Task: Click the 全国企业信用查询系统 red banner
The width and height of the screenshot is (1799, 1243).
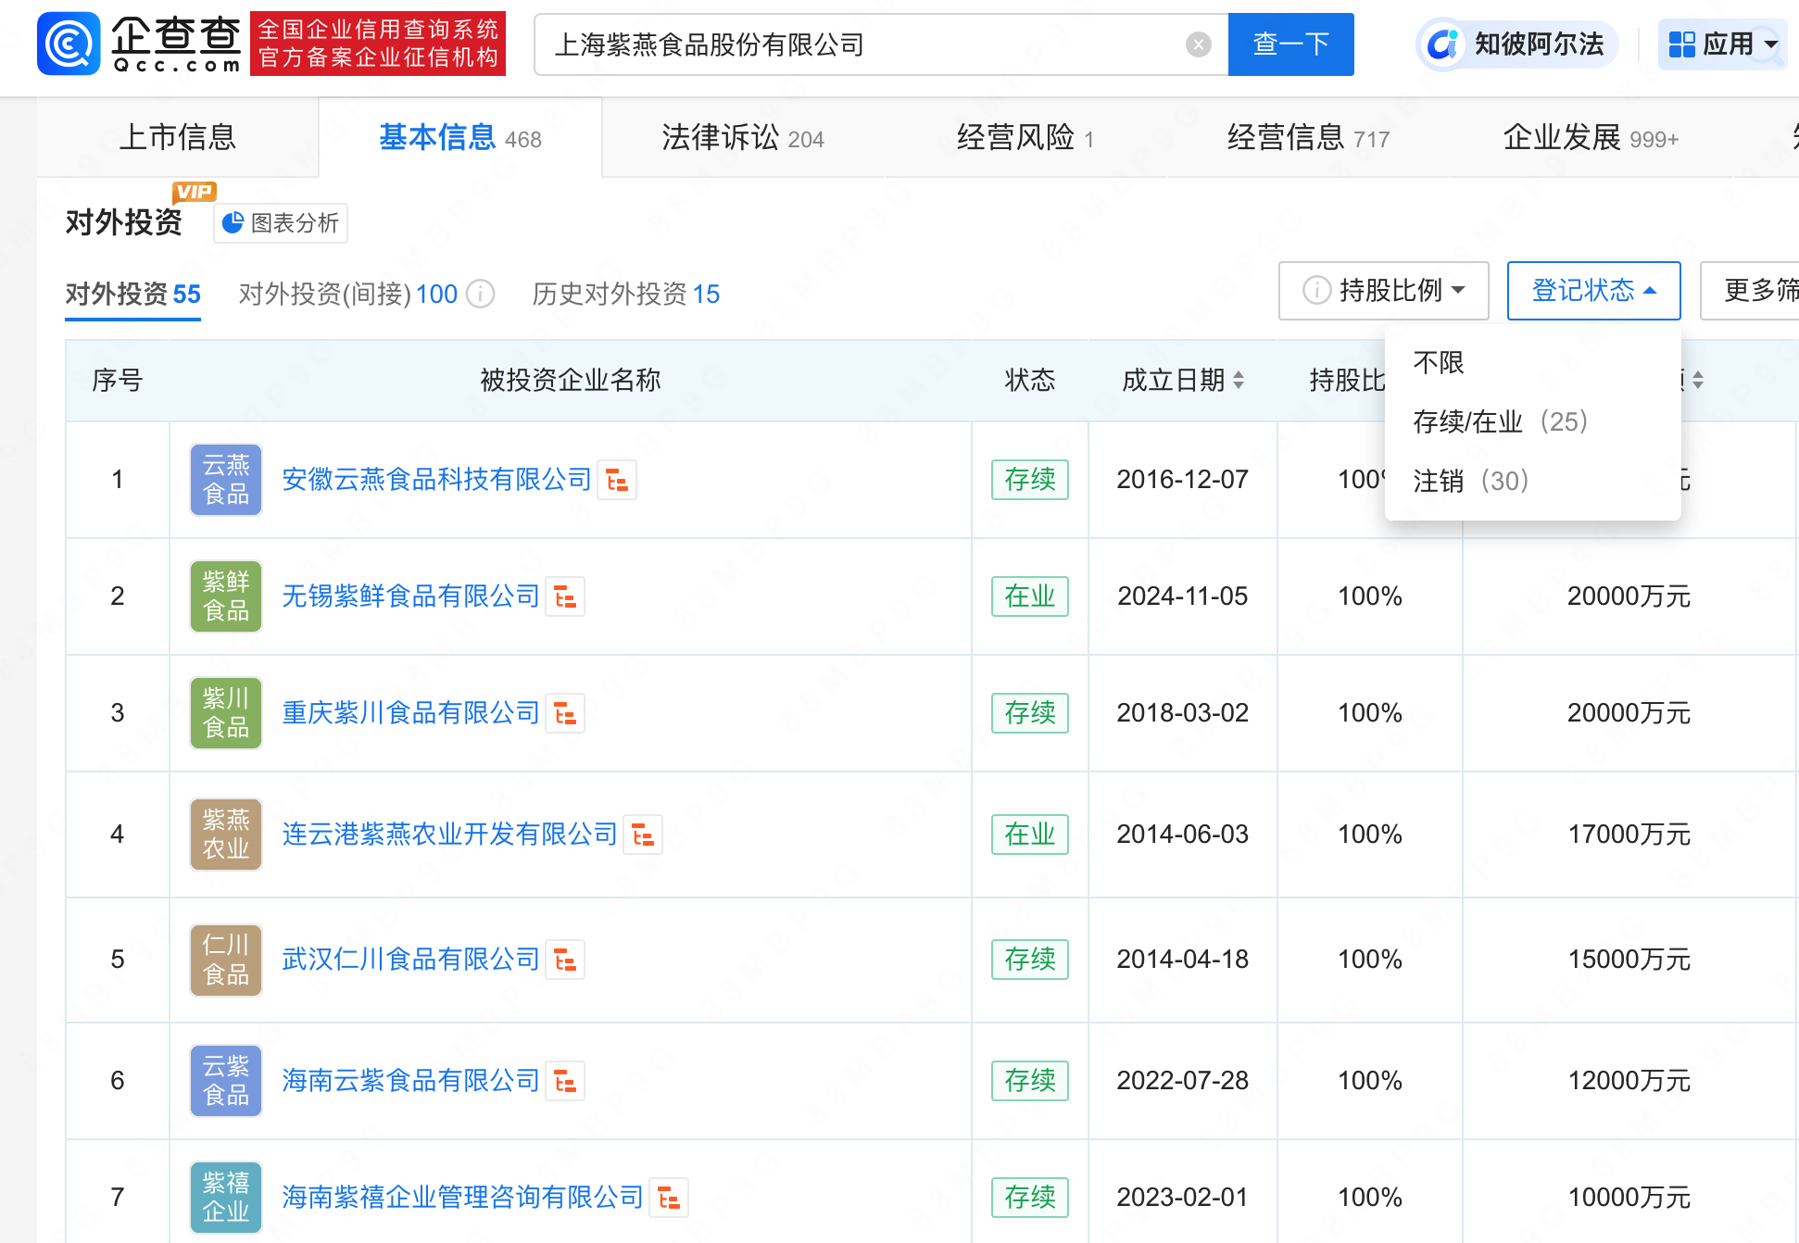Action: pos(378,44)
